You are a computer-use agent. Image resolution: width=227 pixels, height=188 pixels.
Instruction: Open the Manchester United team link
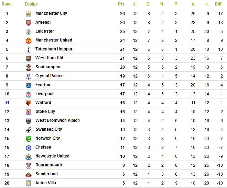54,40
